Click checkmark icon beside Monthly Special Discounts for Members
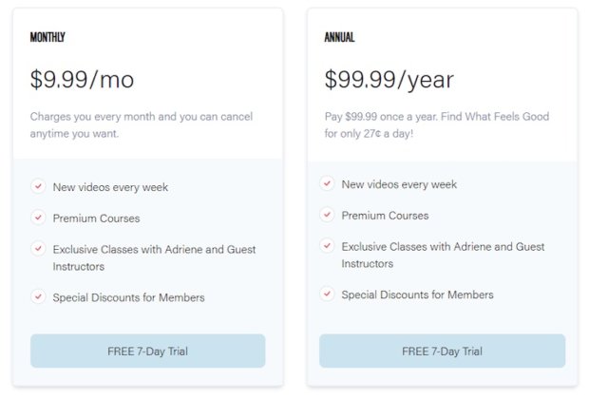Screen dimensions: 589x399 click(38, 296)
